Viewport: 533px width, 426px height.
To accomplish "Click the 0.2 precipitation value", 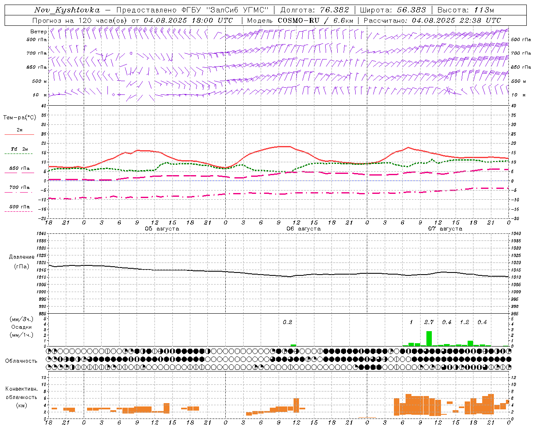I will coord(287,322).
